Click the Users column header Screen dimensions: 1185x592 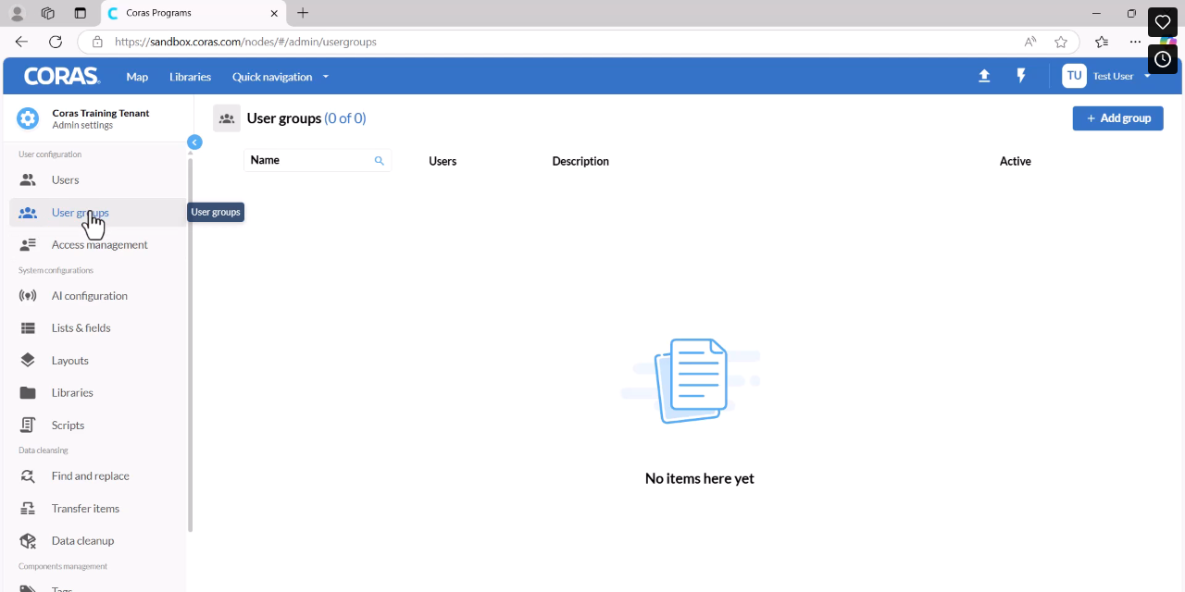tap(443, 161)
